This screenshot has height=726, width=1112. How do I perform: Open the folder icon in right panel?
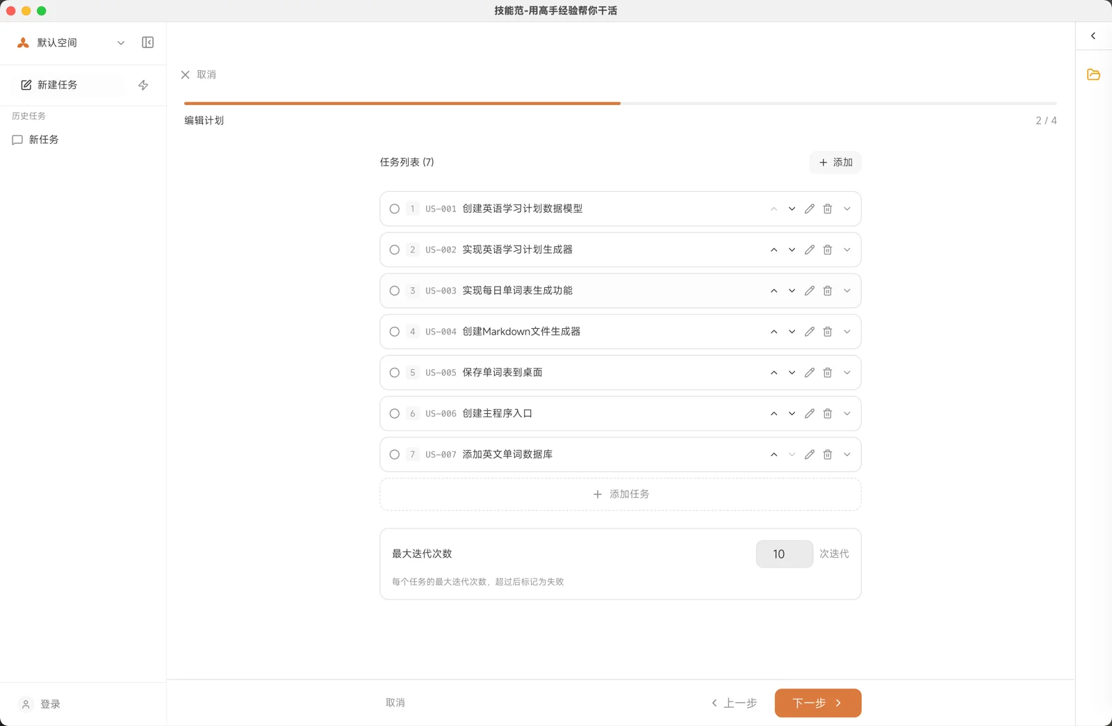click(1093, 74)
